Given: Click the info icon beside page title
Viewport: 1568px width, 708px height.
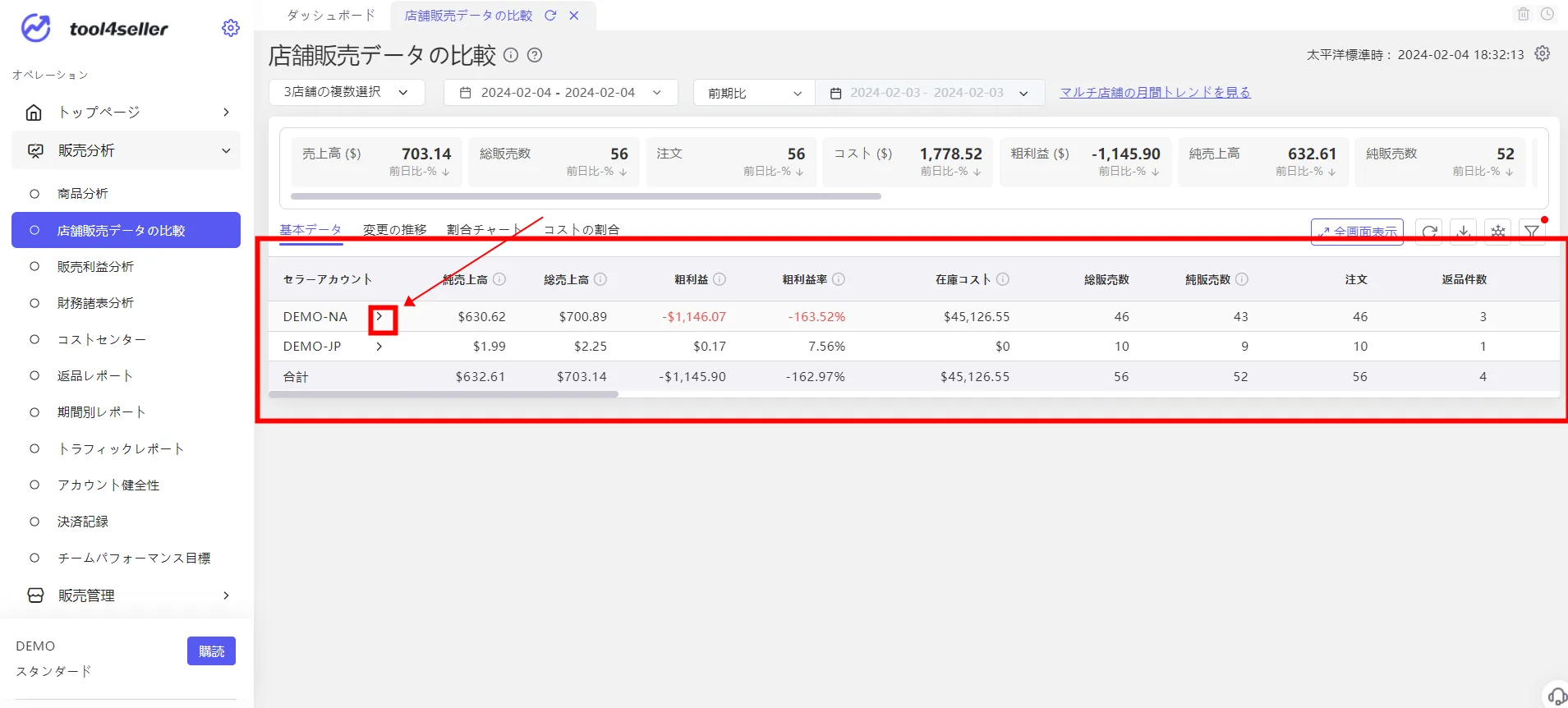Looking at the screenshot, I should pos(511,55).
